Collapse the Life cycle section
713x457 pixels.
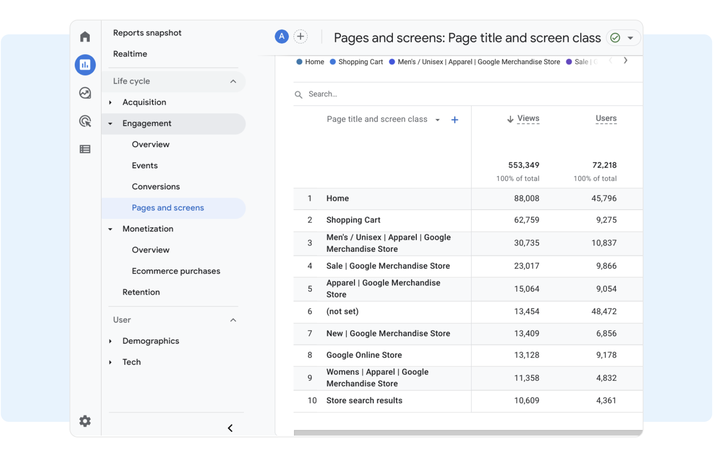click(x=233, y=81)
